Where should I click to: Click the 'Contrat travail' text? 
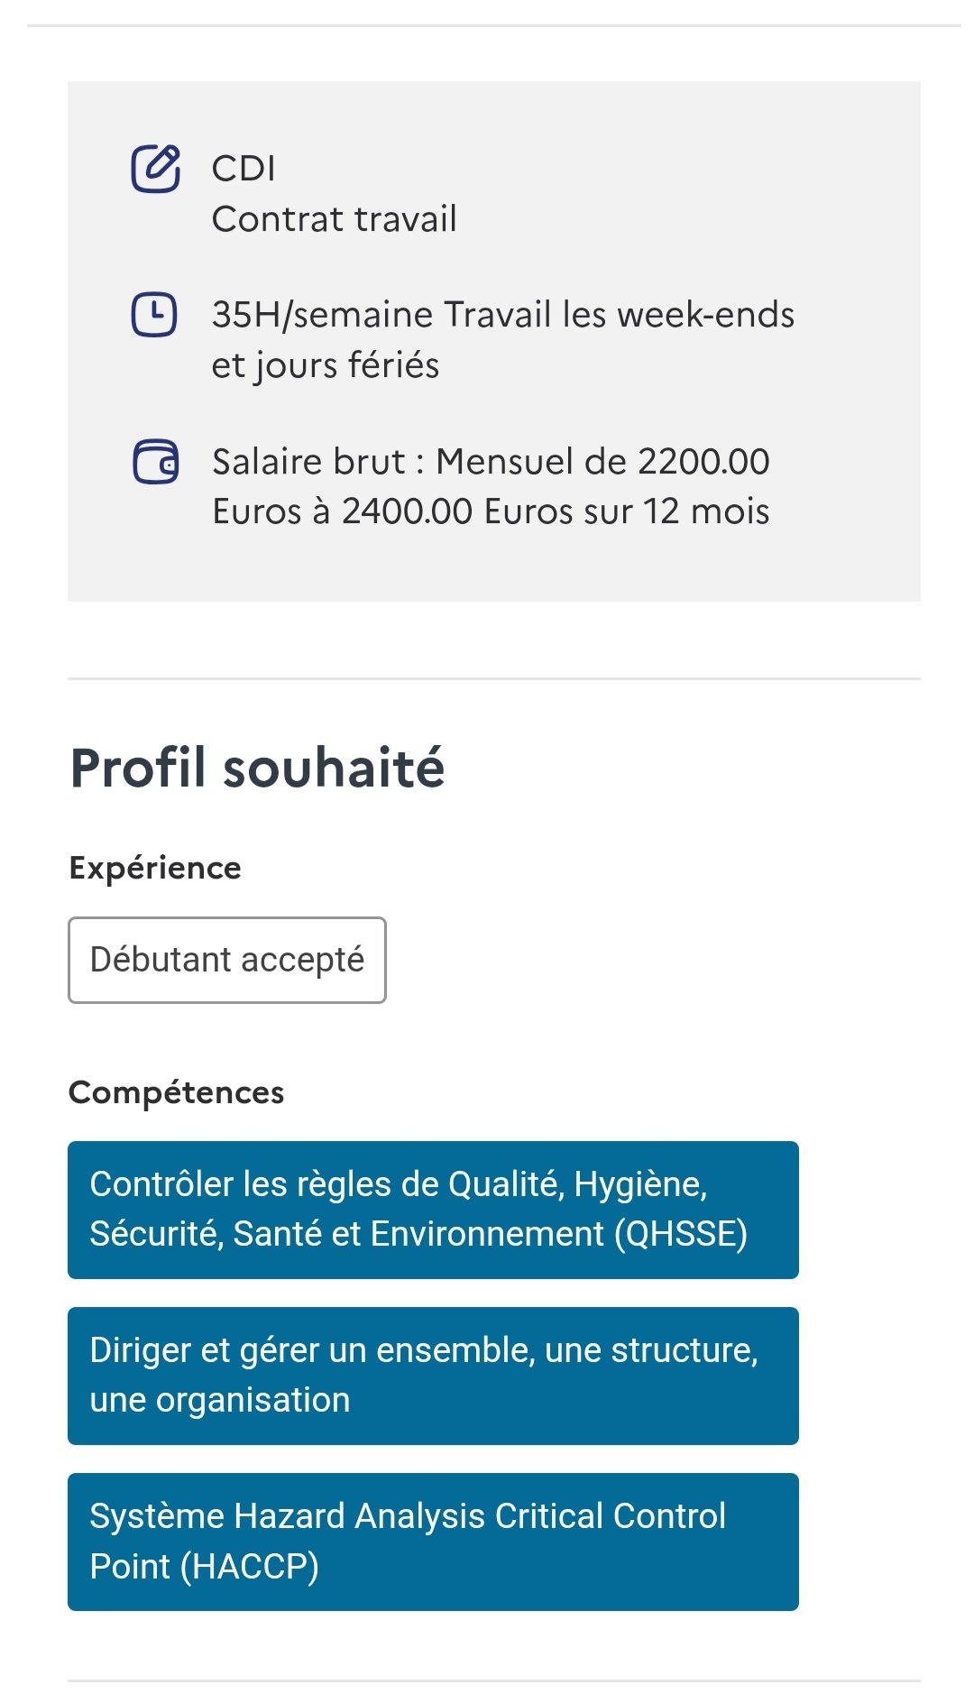pos(334,219)
